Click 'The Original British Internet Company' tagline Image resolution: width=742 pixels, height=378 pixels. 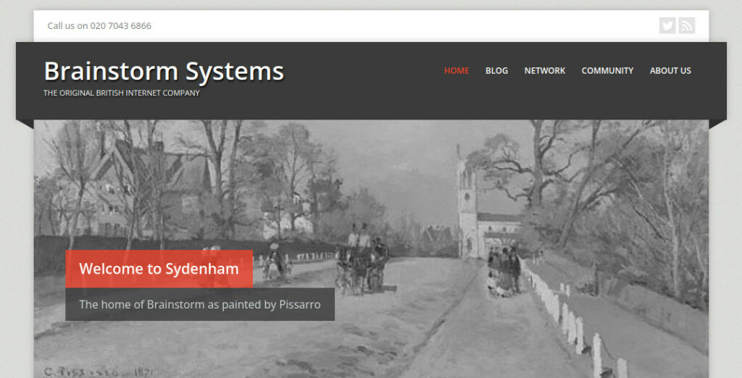[x=122, y=93]
